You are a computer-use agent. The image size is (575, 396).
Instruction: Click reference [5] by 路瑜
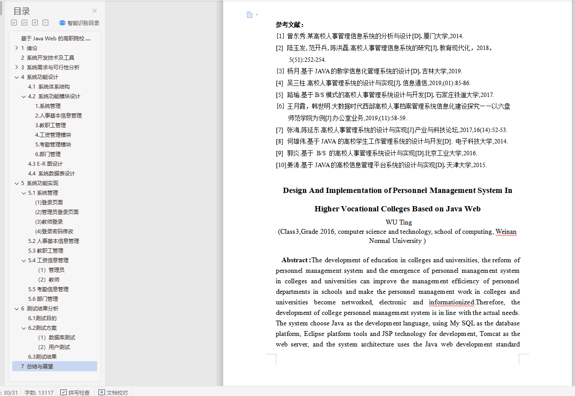[385, 95]
